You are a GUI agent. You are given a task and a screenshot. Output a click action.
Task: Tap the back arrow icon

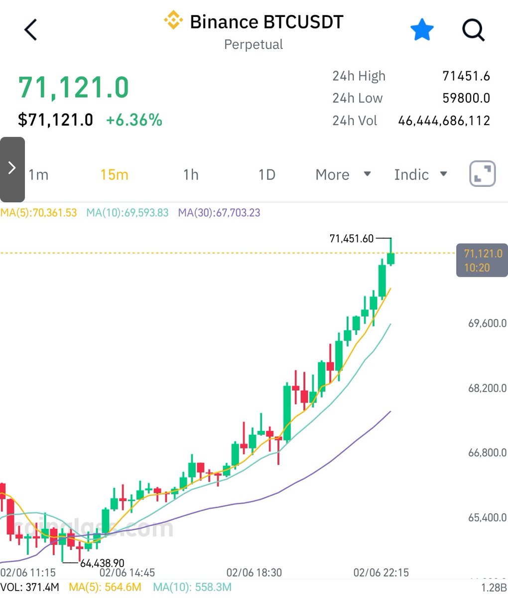[x=31, y=30]
